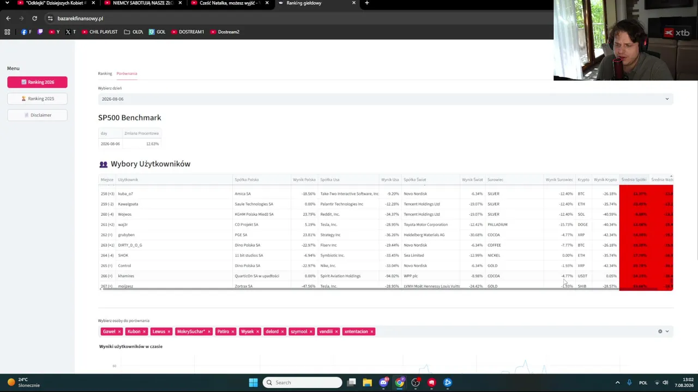Open the Chrome apps grid shortcut
The width and height of the screenshot is (698, 392).
pos(7,32)
